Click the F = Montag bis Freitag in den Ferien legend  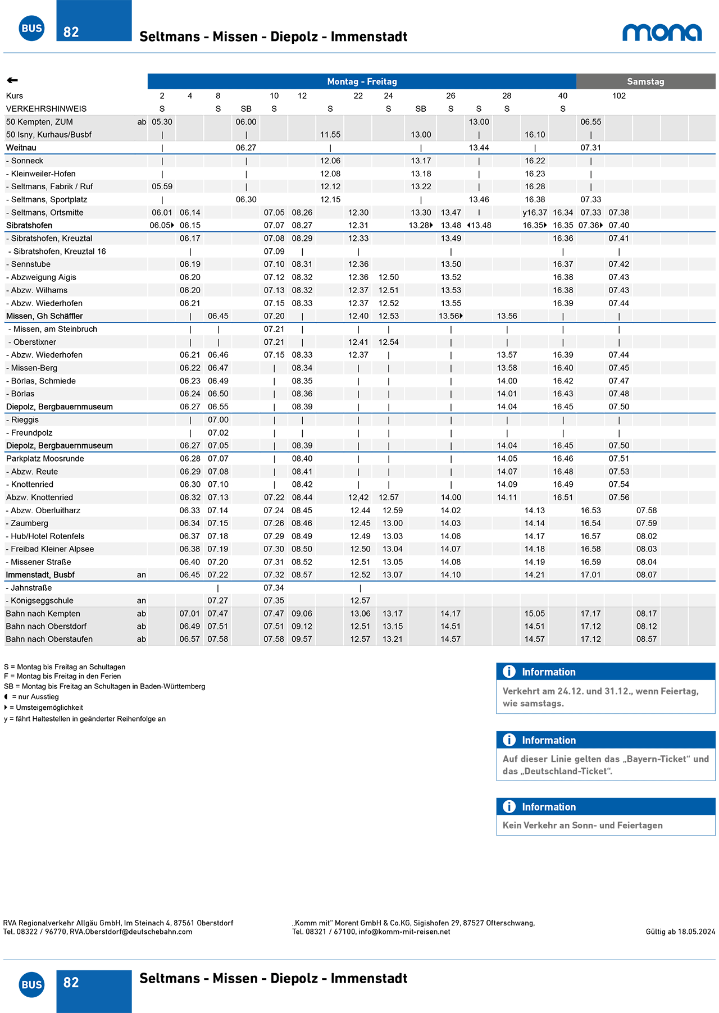pos(62,676)
